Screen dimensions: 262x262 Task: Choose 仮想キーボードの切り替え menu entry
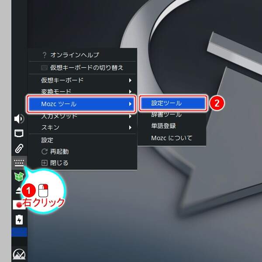tap(83, 68)
